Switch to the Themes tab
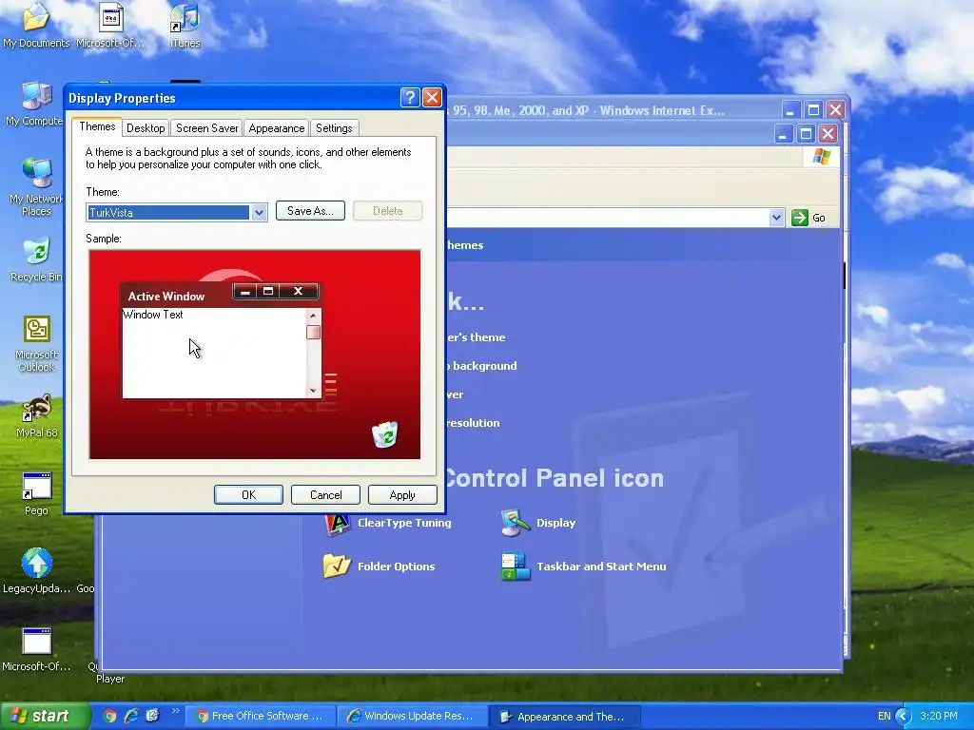 pyautogui.click(x=97, y=126)
